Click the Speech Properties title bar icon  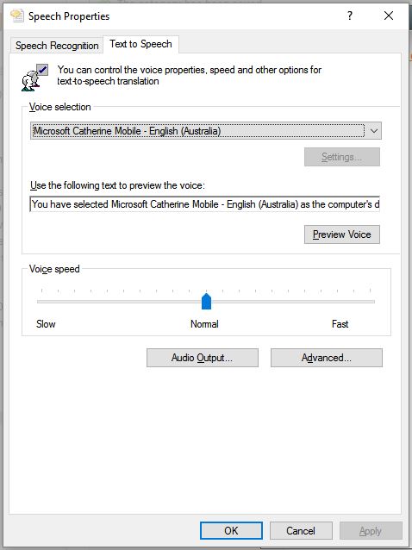pos(17,16)
